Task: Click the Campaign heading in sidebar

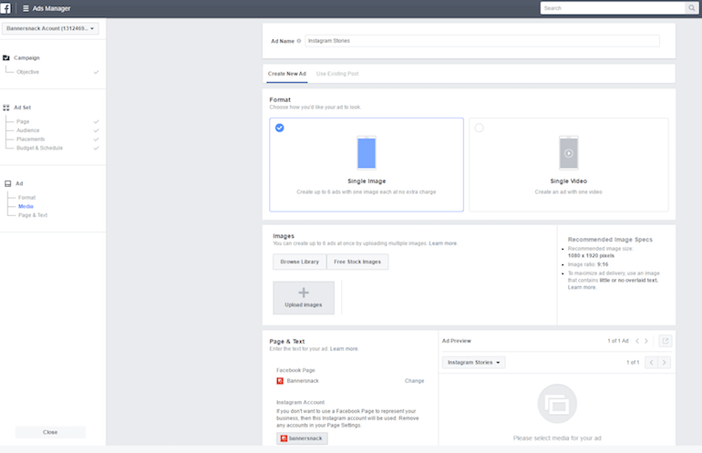Action: [x=26, y=57]
